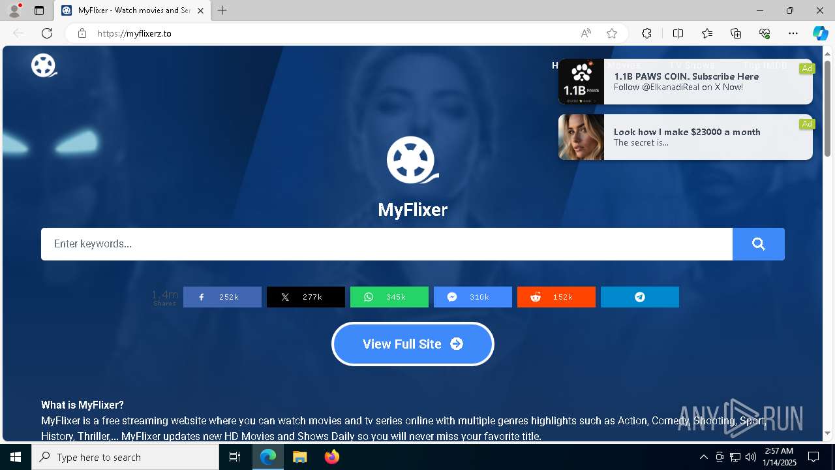Viewport: 835px width, 470px height.
Task: Open Microsoft Edge taskbar icon
Action: tap(268, 457)
